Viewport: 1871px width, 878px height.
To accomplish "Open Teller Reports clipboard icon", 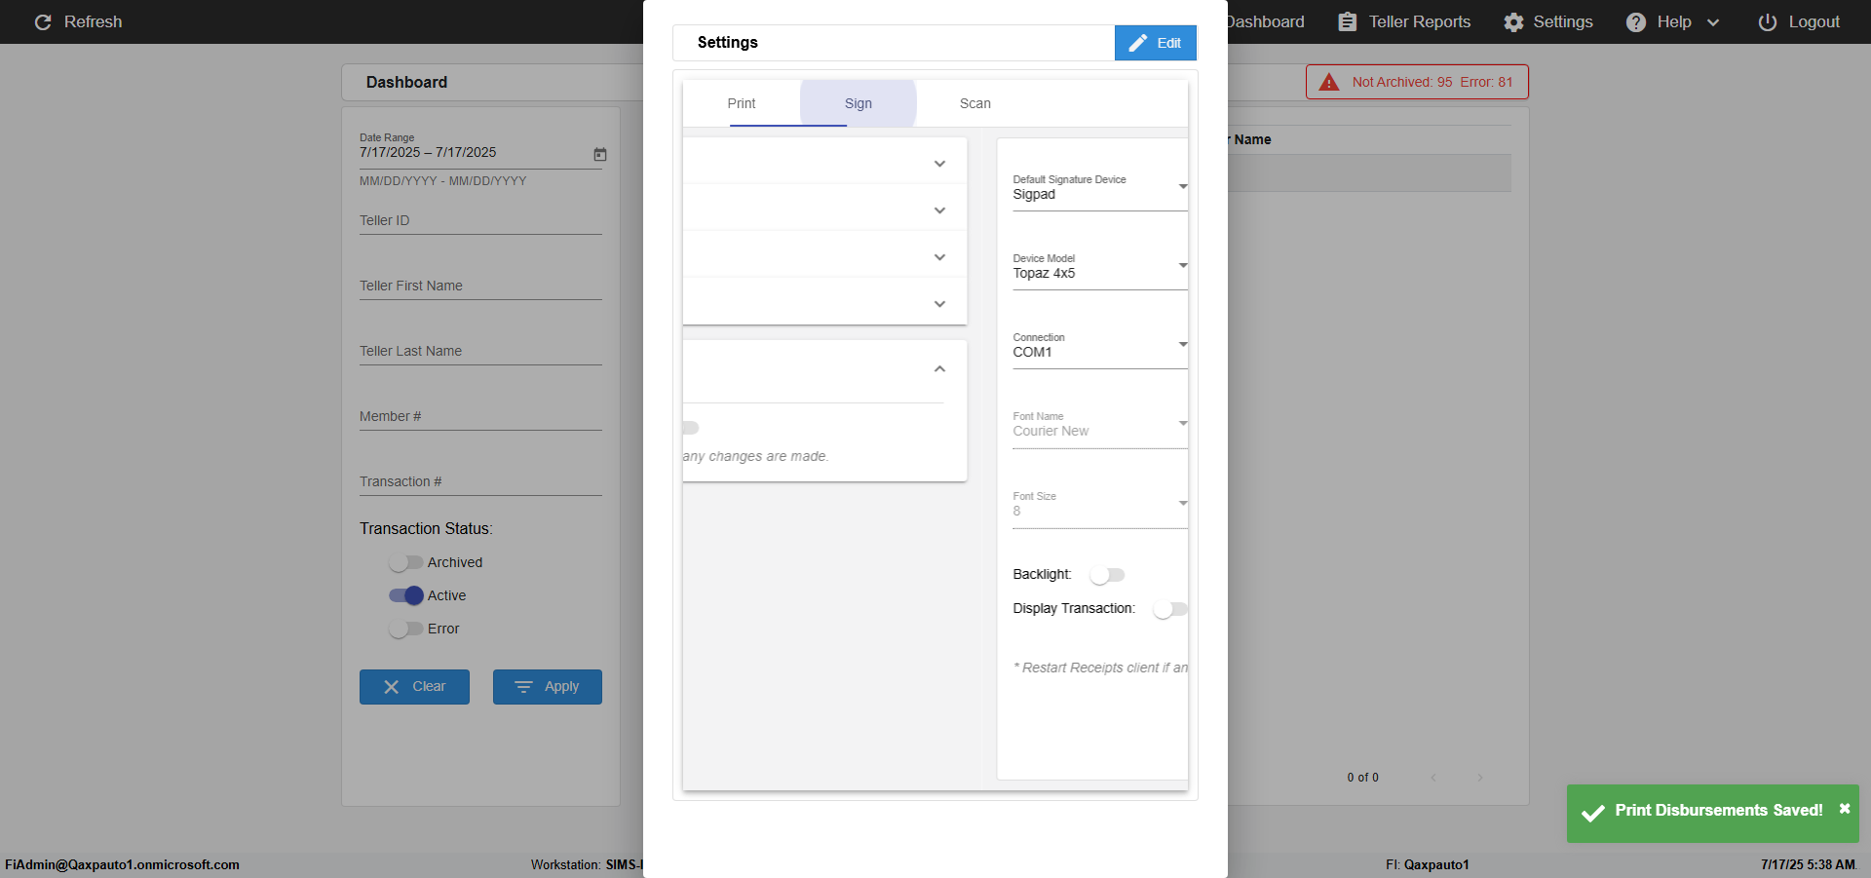I will [x=1348, y=21].
